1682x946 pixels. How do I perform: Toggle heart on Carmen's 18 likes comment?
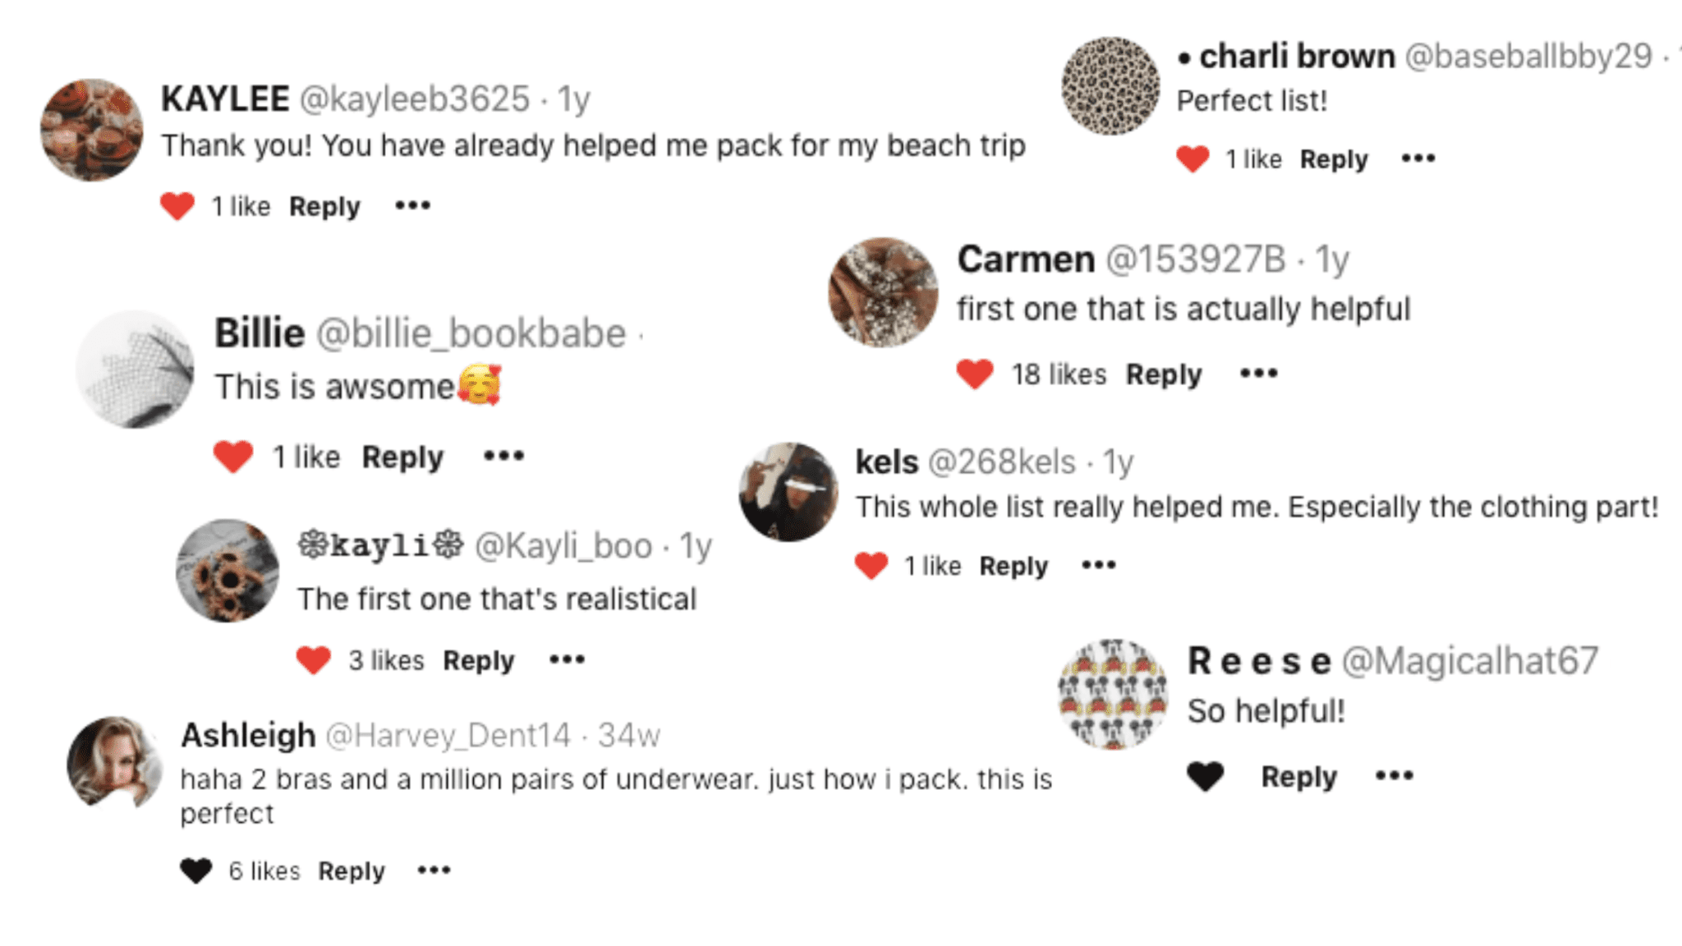975,374
